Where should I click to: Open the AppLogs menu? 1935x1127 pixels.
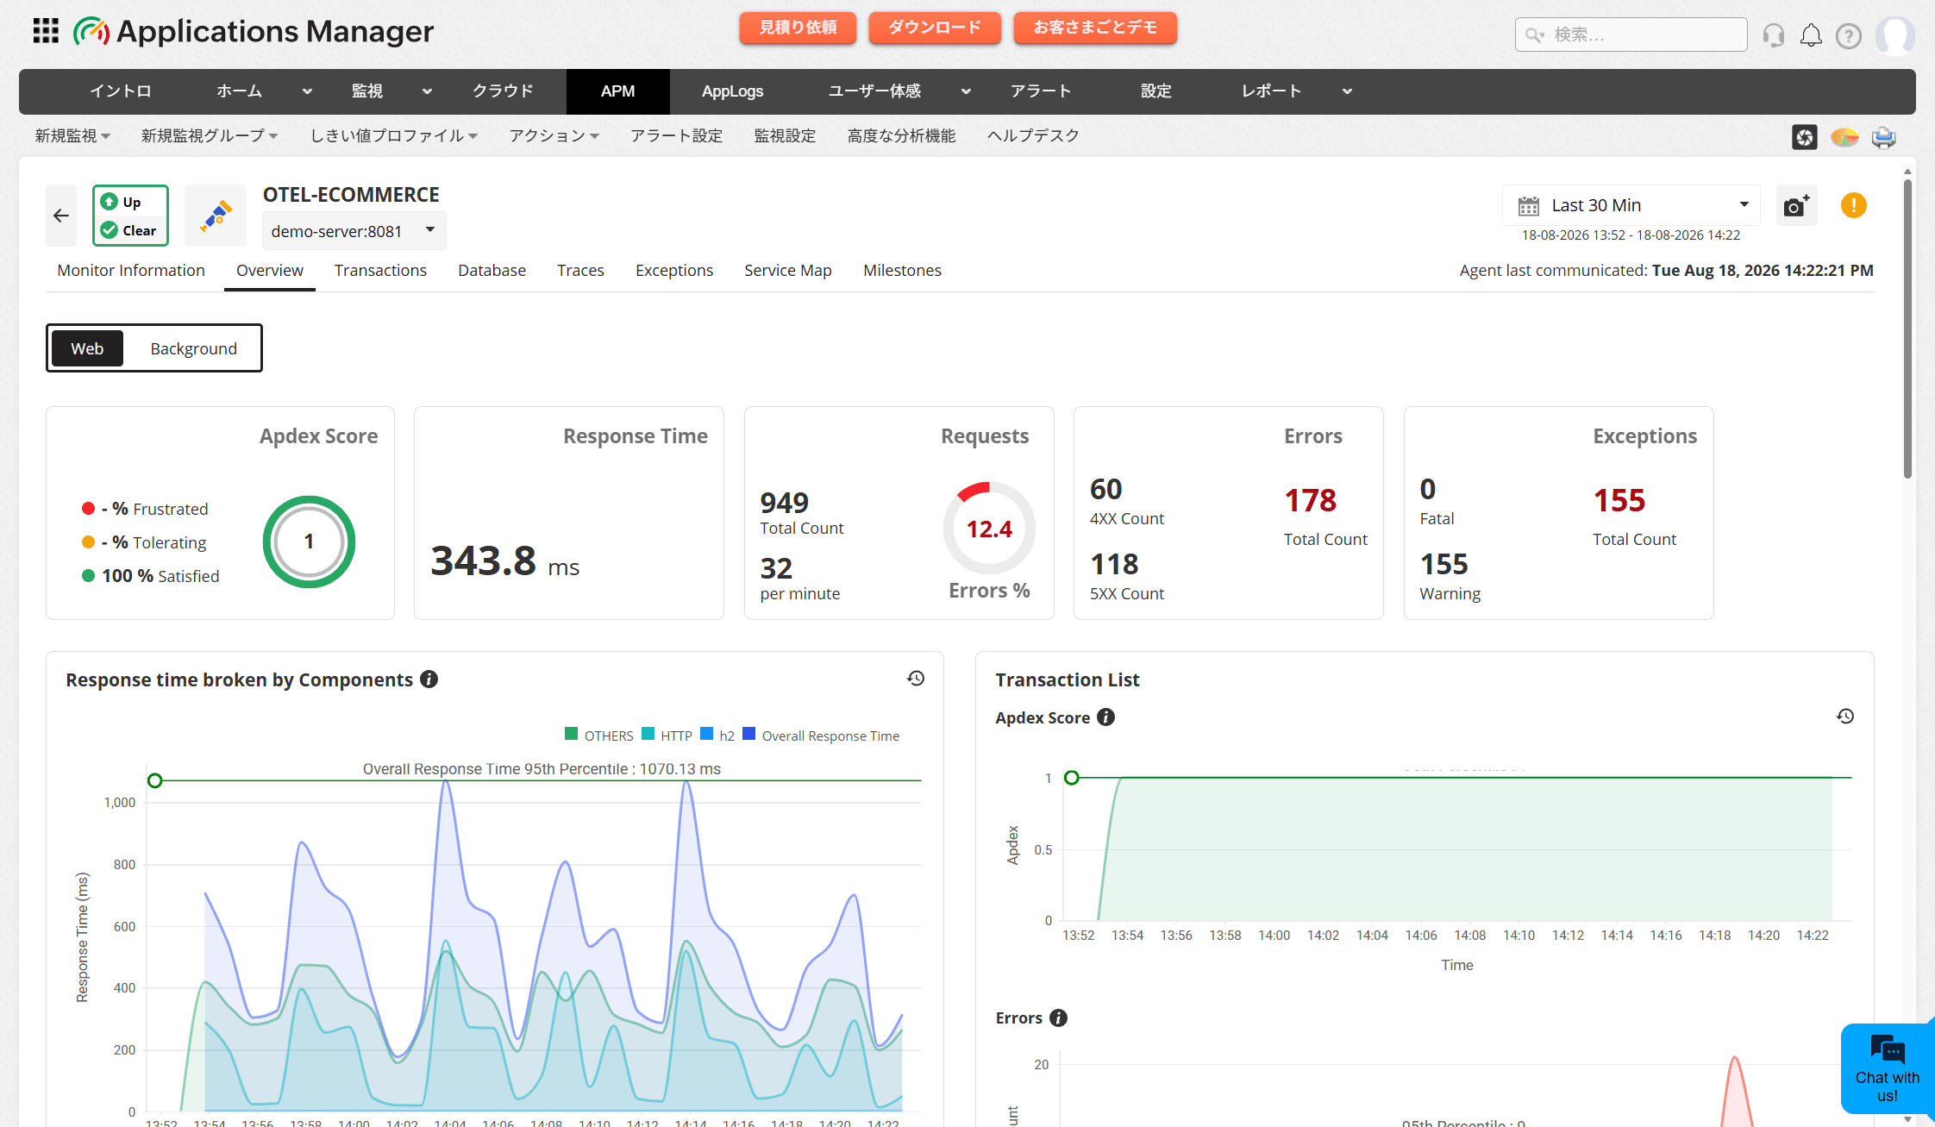[x=732, y=91]
